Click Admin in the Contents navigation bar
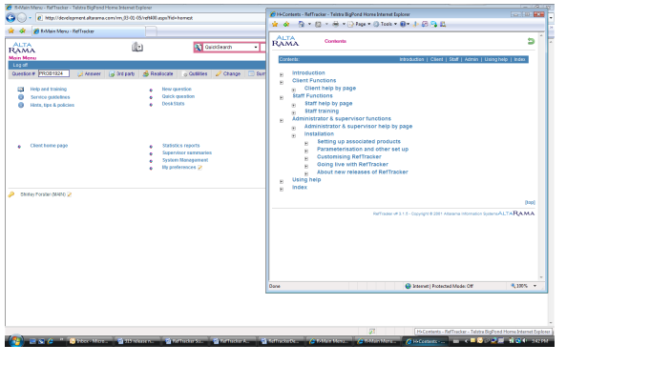 (x=472, y=60)
